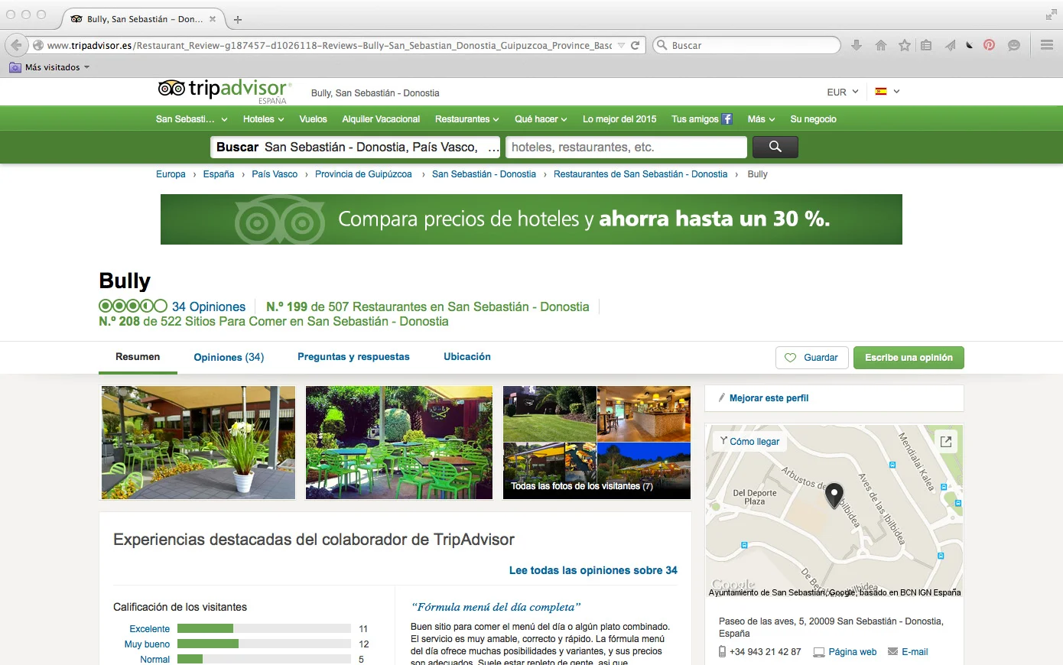Viewport: 1063px width, 665px height.
Task: Open the 34 Opiniones link
Action: coord(209,307)
